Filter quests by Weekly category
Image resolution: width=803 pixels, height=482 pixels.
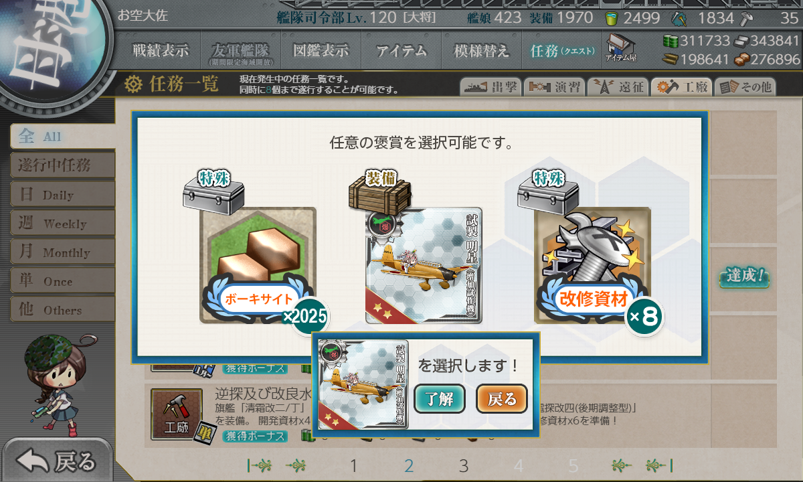[x=62, y=224]
